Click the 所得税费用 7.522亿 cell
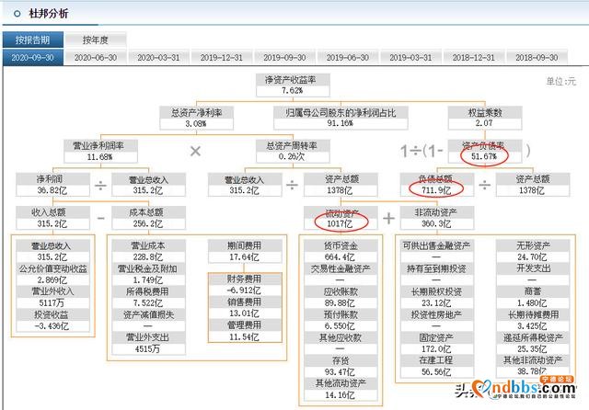This screenshot has width=589, height=410. (x=148, y=297)
